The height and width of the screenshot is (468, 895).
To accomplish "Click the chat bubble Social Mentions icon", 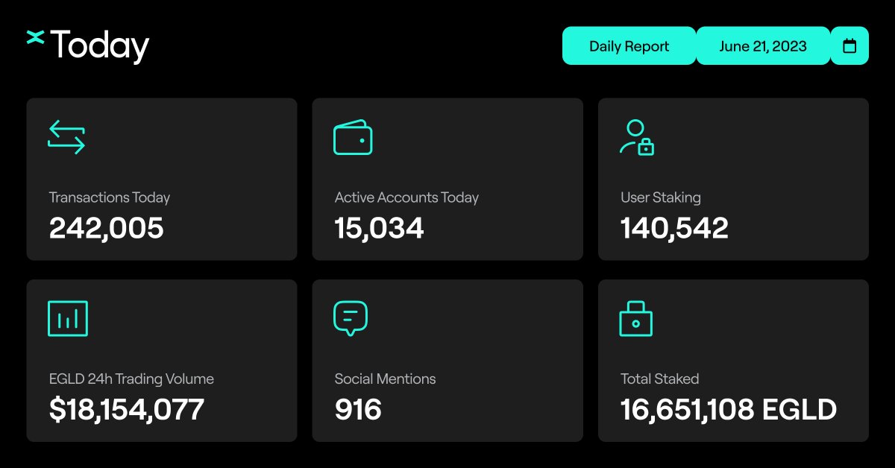I will point(351,318).
